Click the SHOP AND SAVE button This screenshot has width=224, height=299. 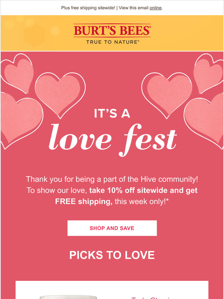point(112,228)
